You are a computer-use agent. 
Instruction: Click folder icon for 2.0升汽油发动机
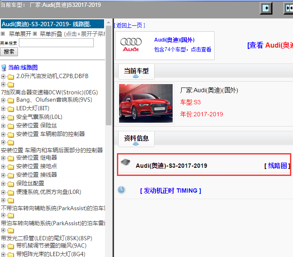[x=11, y=76]
